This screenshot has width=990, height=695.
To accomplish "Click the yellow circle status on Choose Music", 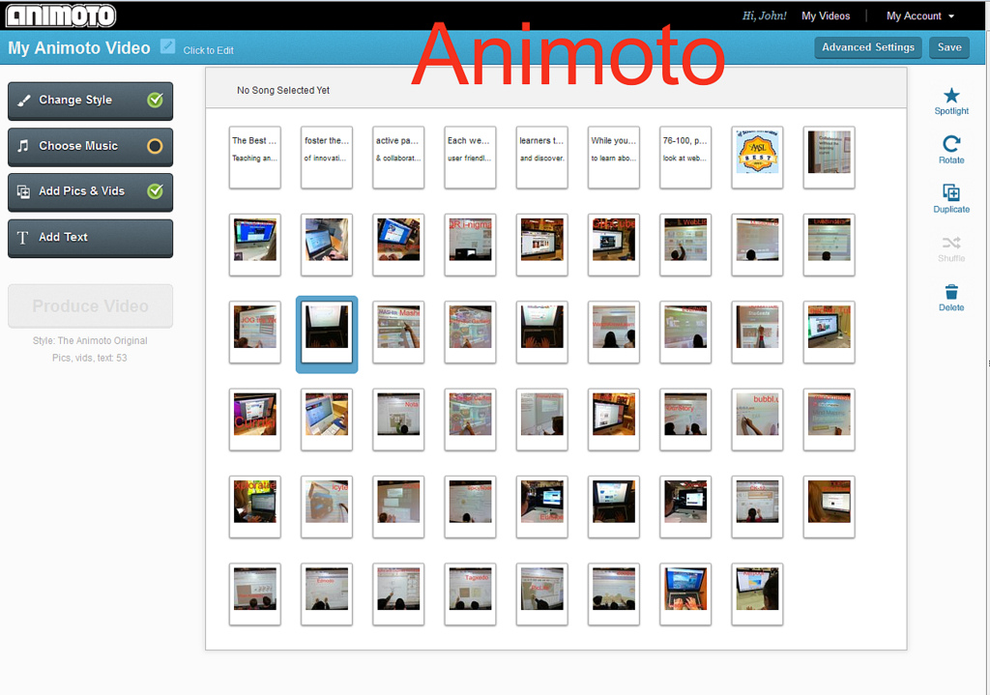I will coord(155,147).
